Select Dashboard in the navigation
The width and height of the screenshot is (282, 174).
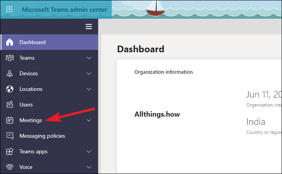click(49, 42)
